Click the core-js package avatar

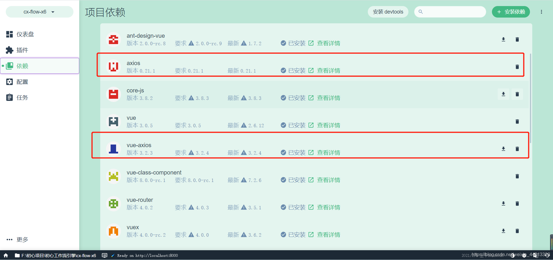click(x=113, y=94)
